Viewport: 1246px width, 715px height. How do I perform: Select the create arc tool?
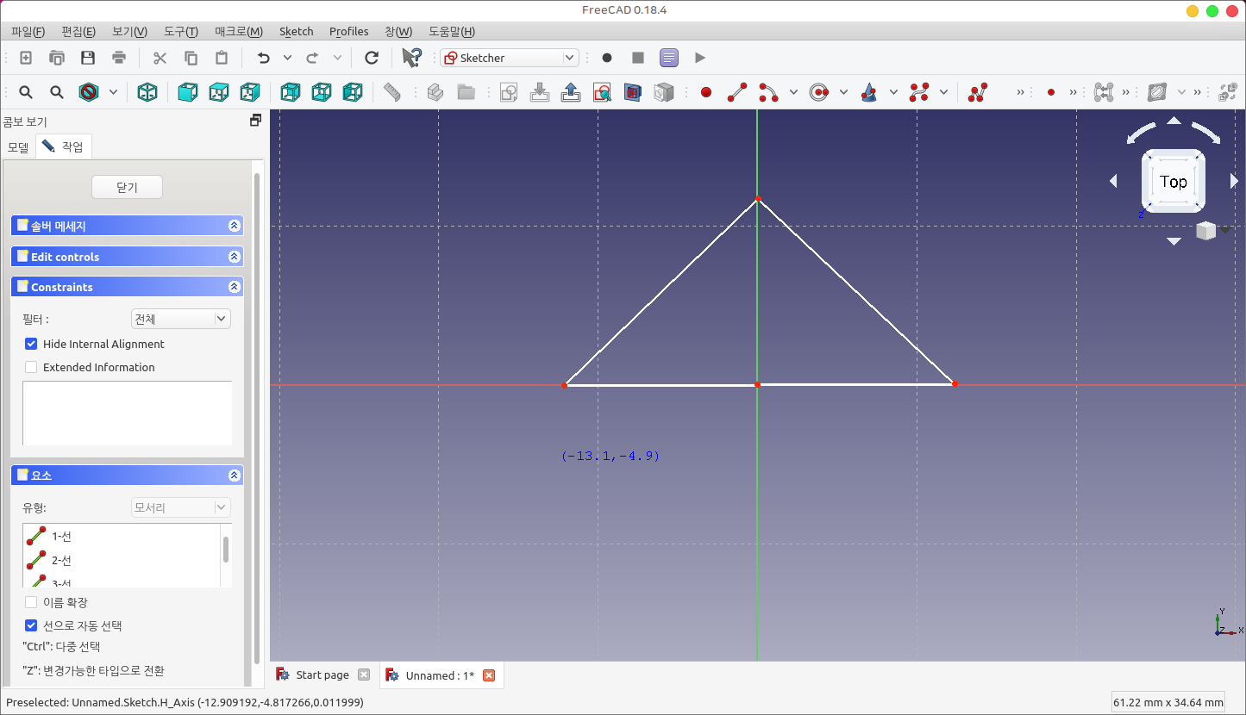point(767,92)
